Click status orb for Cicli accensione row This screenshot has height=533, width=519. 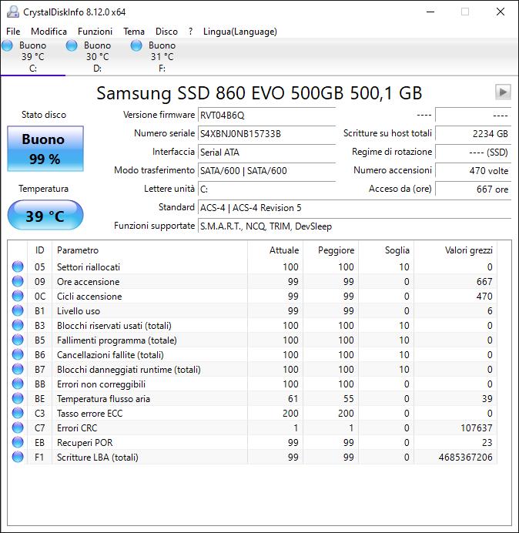coord(18,296)
